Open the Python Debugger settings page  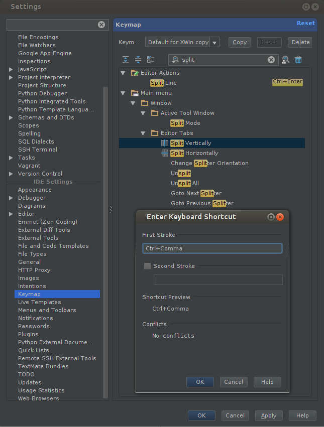[43, 93]
